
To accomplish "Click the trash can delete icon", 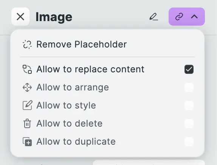I will 27,124.
